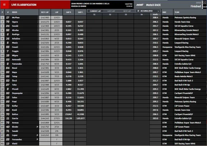Click McPhee's checkered finish flag marker
The image size is (207, 146).
tap(38, 17)
